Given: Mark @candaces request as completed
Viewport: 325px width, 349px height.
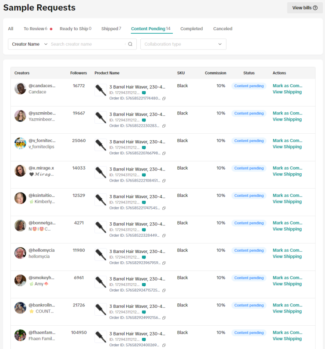Looking at the screenshot, I should [x=287, y=86].
